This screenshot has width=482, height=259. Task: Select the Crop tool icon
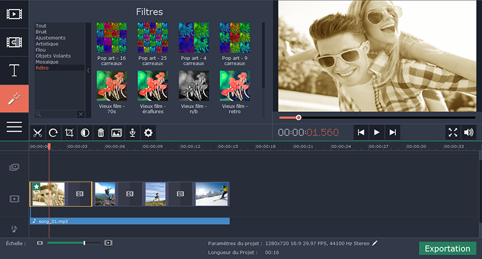[x=69, y=133]
